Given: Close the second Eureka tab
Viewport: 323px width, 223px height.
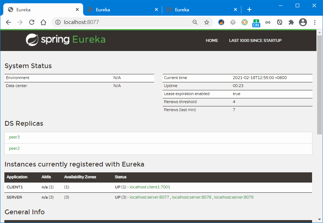Looking at the screenshot, I should click(156, 9).
